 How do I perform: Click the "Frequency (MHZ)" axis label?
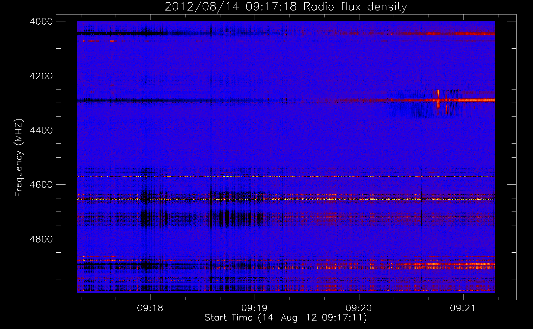pos(19,158)
